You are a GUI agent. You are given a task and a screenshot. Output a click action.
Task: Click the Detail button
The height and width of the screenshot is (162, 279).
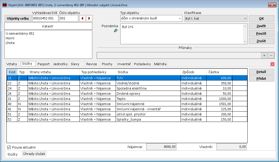(x=261, y=72)
